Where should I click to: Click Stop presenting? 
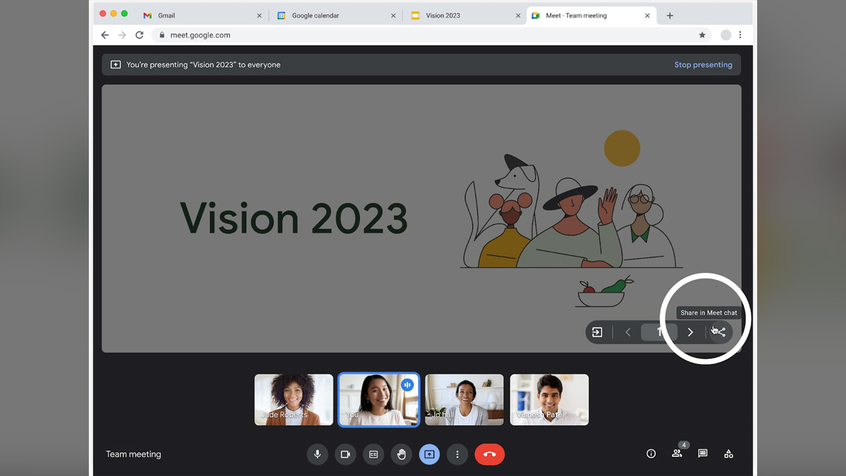[x=703, y=65]
